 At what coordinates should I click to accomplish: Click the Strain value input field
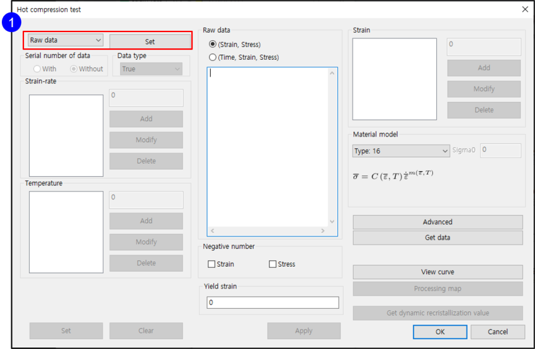[484, 47]
